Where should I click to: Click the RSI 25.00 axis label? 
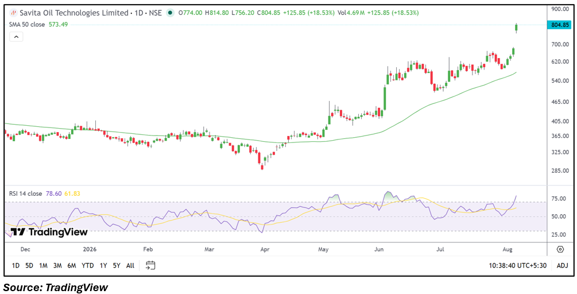(559, 234)
